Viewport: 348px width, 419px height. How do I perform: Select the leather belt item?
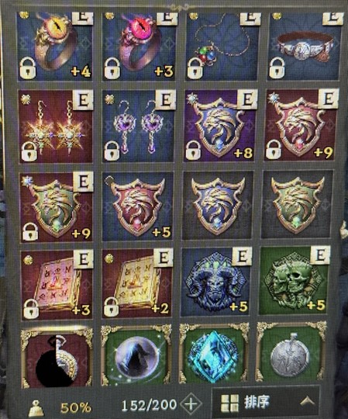pos(305,46)
